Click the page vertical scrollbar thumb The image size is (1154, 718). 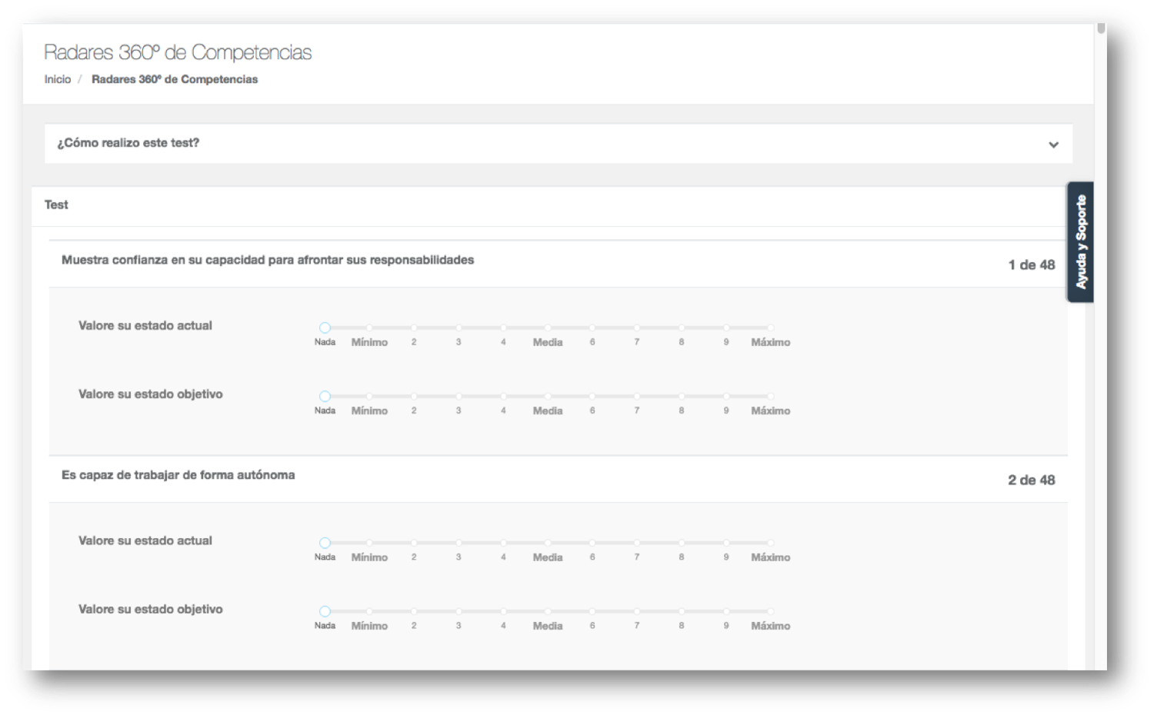(1101, 28)
